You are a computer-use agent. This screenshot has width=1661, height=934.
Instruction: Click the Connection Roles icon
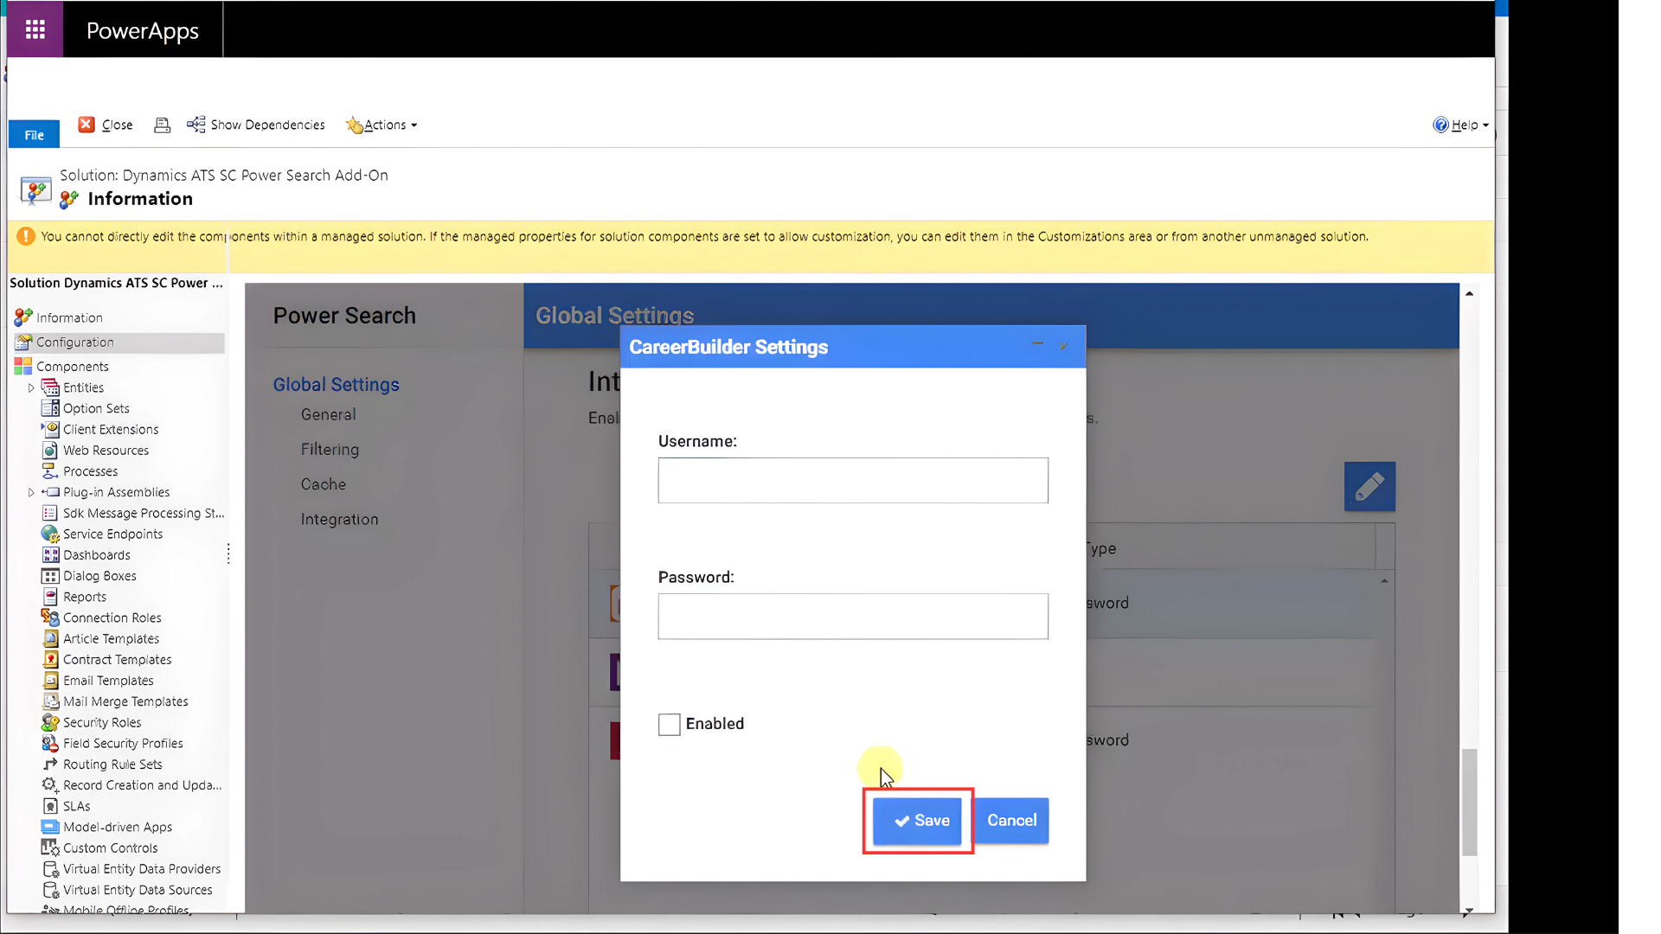coord(50,617)
